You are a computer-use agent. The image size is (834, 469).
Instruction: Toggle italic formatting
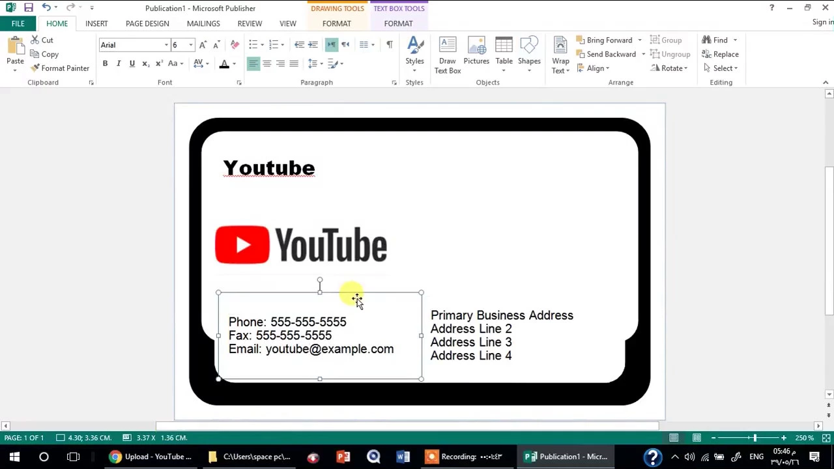(x=119, y=64)
